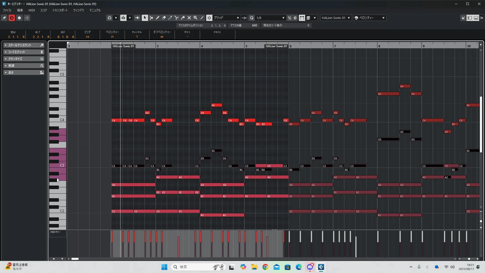The image size is (485, 273).
Task: Toggle the Solo editor button
Action: point(12,18)
